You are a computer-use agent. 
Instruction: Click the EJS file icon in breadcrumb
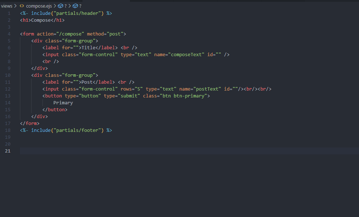[22, 6]
